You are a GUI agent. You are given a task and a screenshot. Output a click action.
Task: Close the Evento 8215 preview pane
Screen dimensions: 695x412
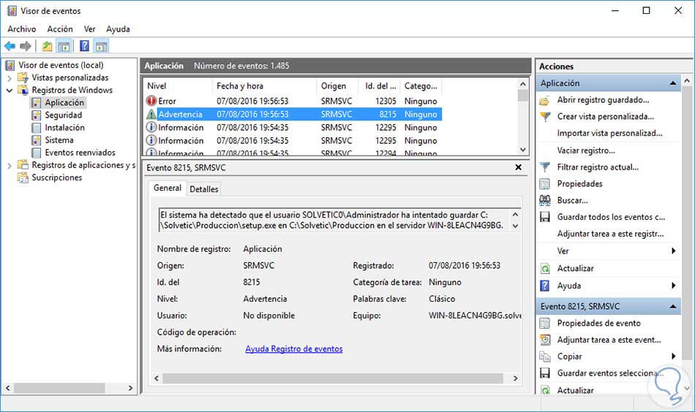[518, 167]
